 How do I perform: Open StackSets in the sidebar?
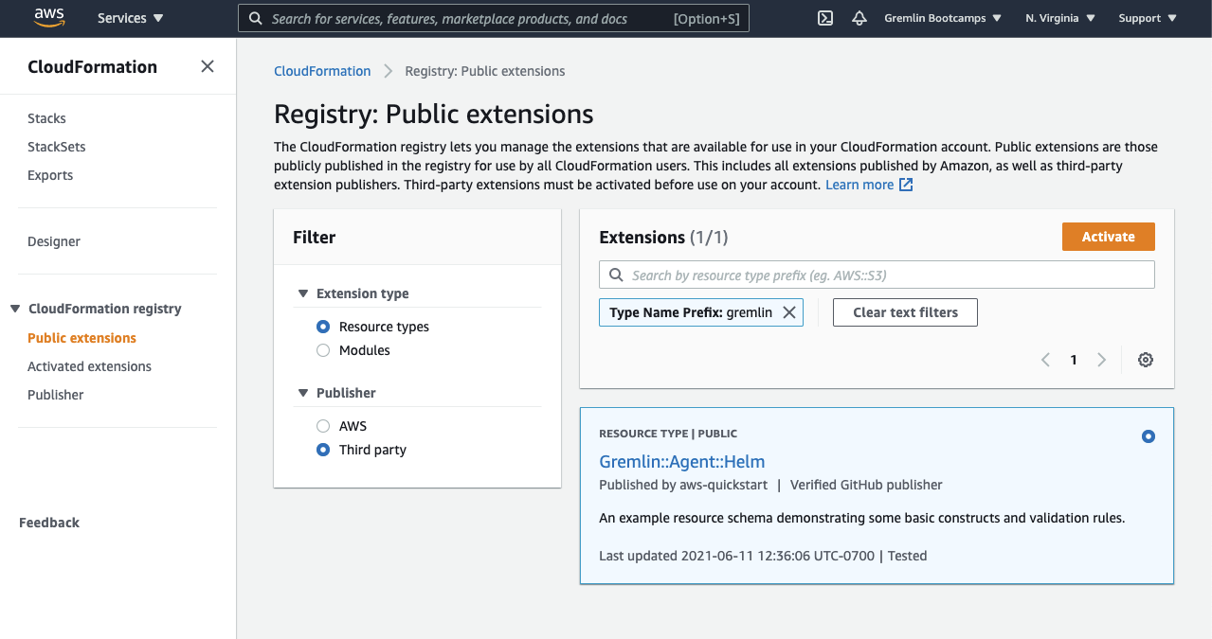[56, 147]
